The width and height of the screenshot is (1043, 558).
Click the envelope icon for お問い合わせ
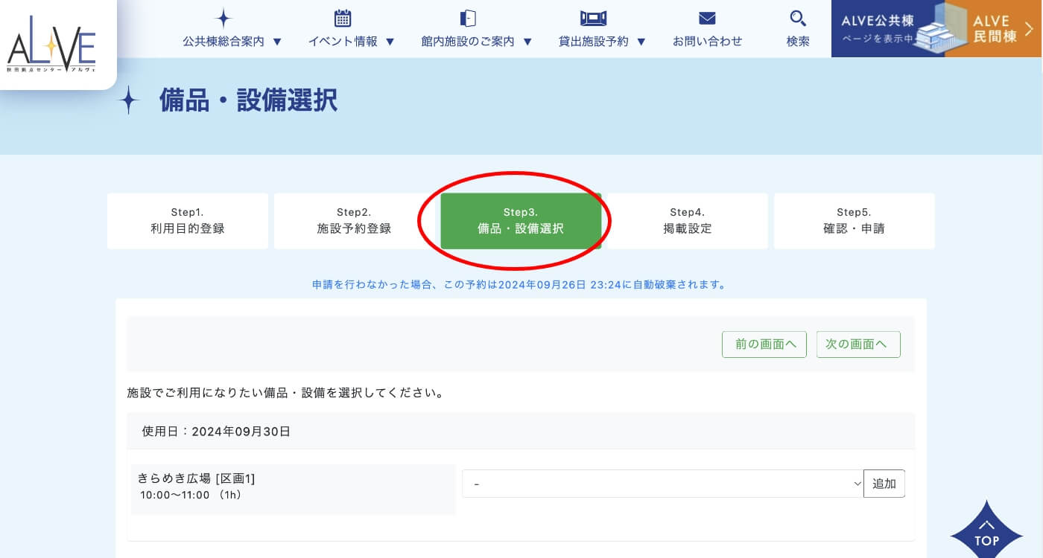[x=707, y=19]
